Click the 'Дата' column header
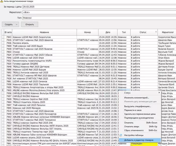This screenshot has width=176, height=146. pos(108,32)
